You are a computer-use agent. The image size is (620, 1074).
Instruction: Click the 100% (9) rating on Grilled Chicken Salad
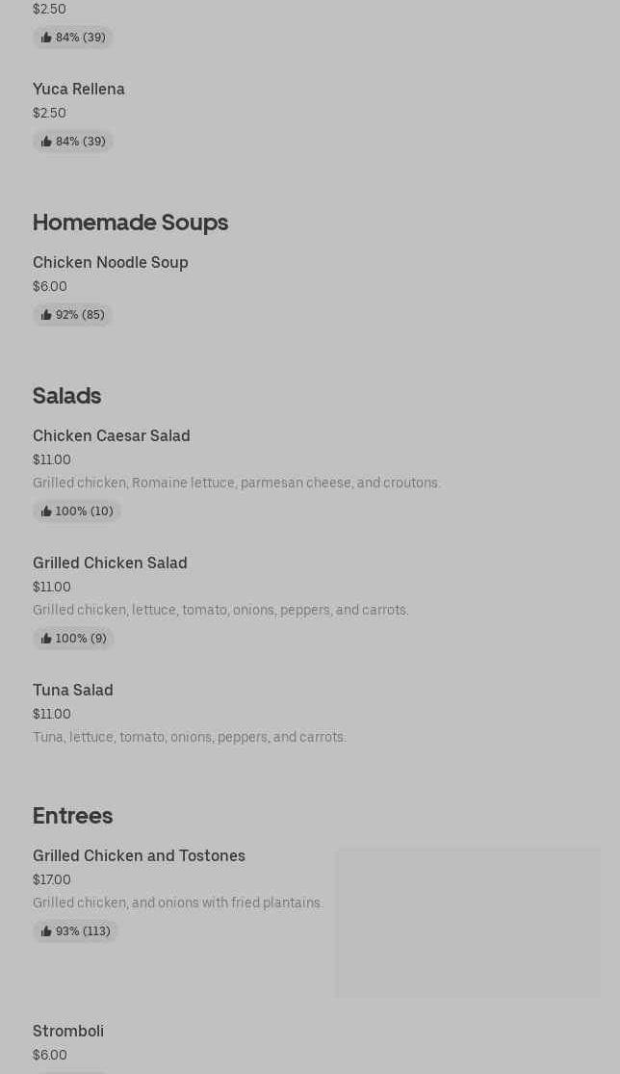pyautogui.click(x=73, y=639)
